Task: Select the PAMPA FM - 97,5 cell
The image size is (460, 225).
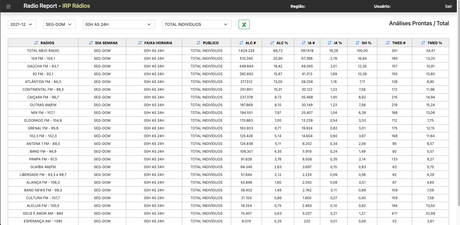Action: tap(43, 159)
